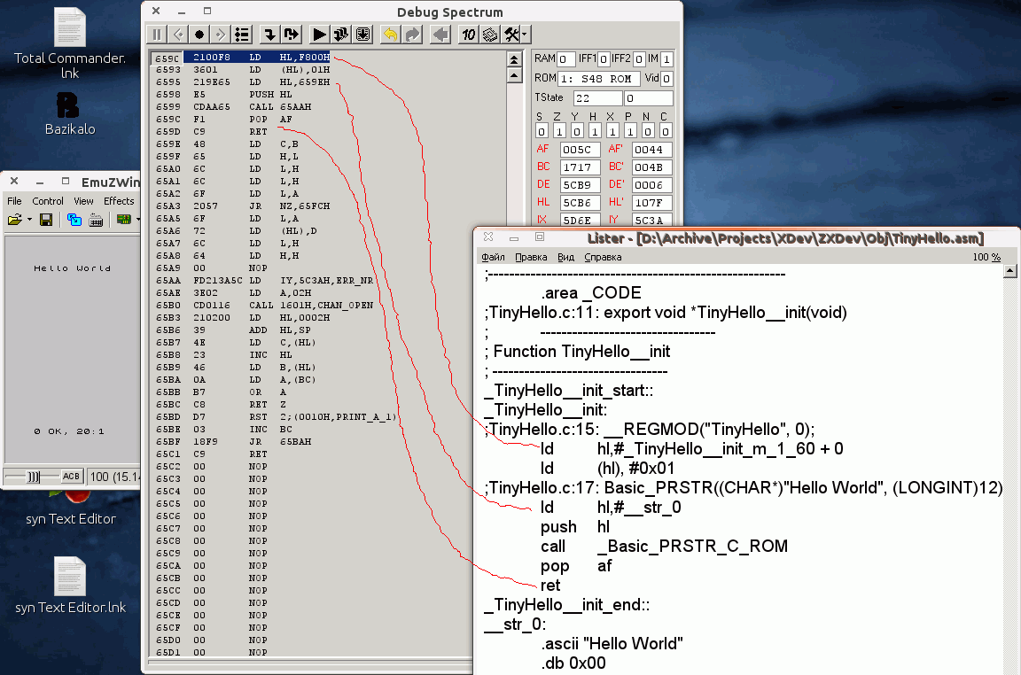Click the IFF2 value field
This screenshot has height=675, width=1021.
coord(639,59)
